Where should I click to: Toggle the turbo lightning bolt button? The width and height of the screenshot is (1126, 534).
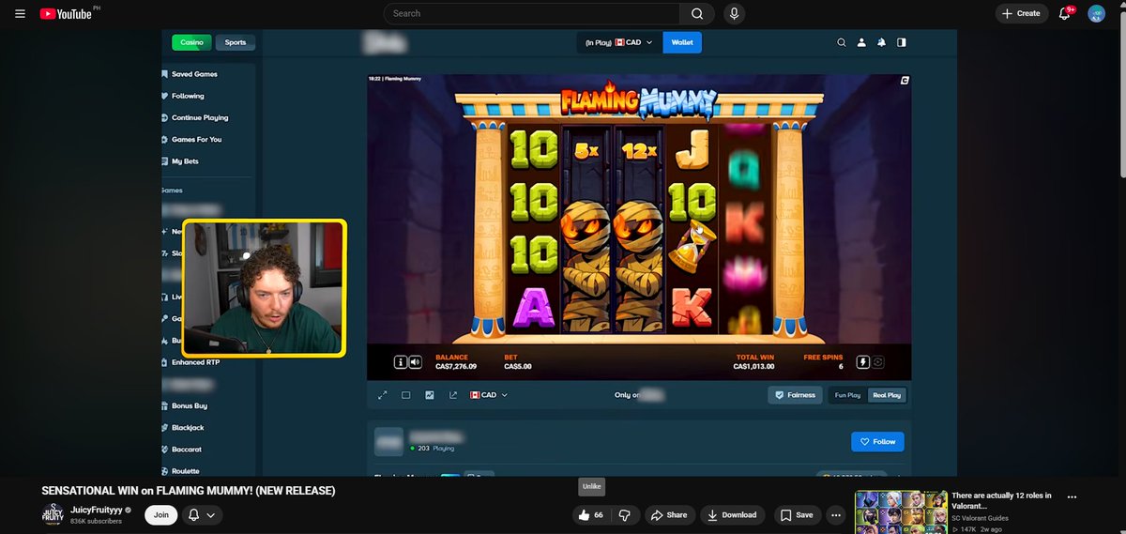coord(862,361)
